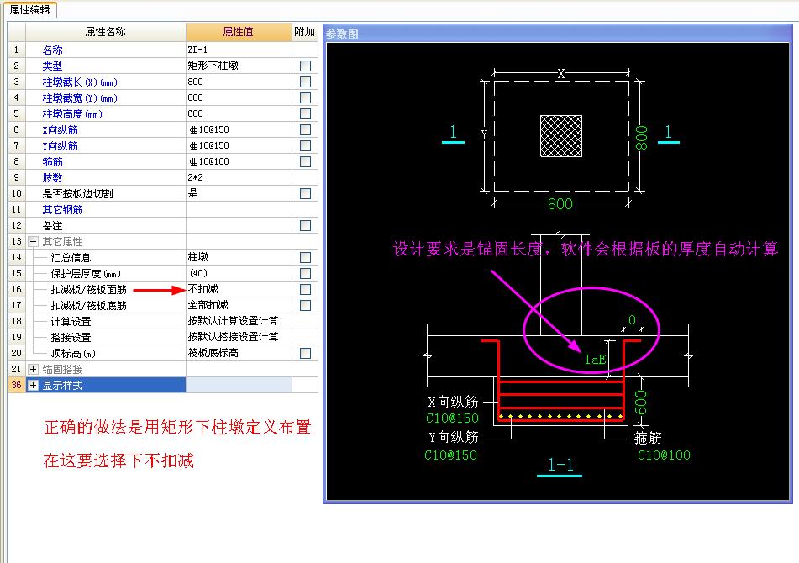This screenshot has height=563, width=799.
Task: Click the 属性值 column header
Action: [239, 32]
